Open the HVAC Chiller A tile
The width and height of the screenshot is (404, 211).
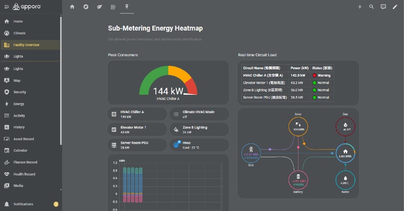[137, 114]
